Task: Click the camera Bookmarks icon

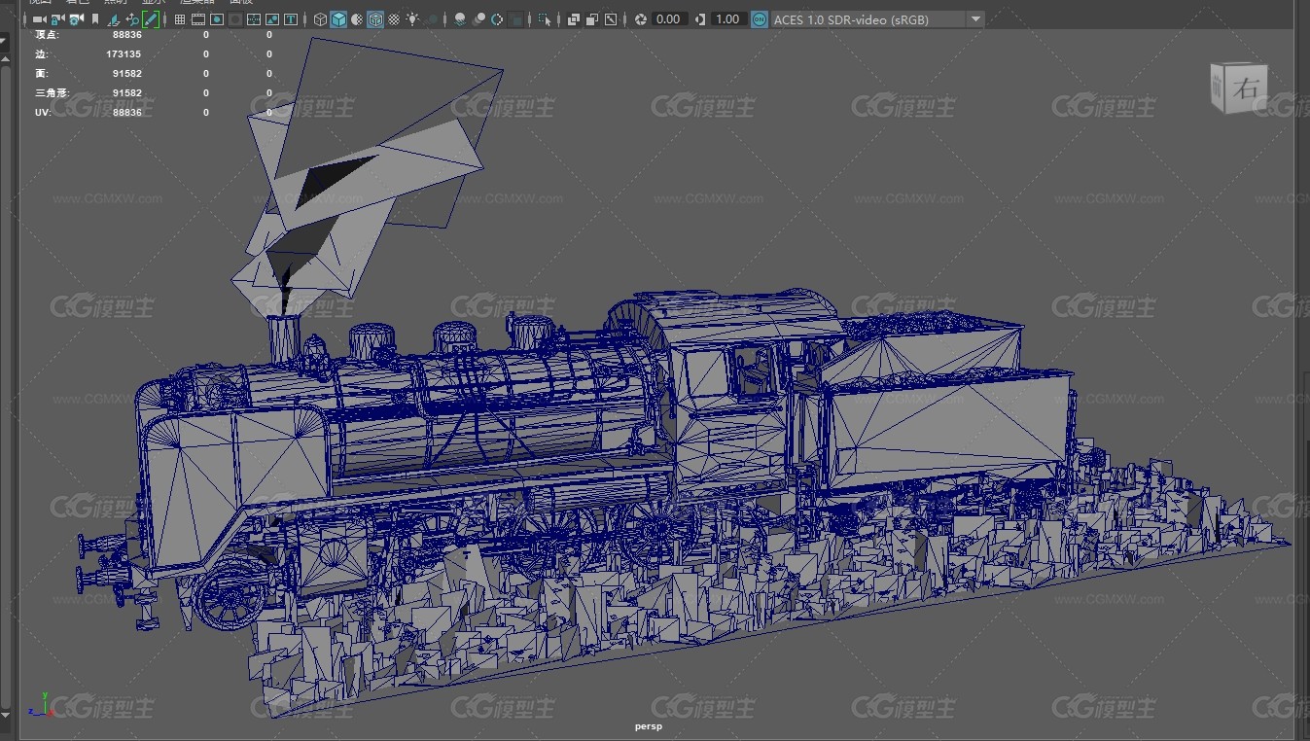Action: [x=95, y=19]
